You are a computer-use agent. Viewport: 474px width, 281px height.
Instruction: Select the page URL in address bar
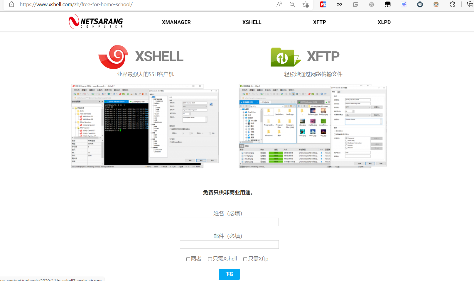[76, 4]
